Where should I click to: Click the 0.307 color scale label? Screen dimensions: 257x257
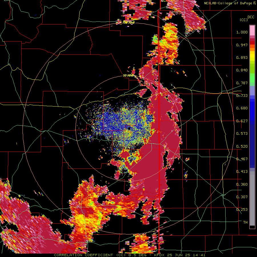pos(242,197)
